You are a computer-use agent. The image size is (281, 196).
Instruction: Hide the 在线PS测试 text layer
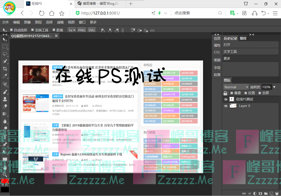(226, 100)
